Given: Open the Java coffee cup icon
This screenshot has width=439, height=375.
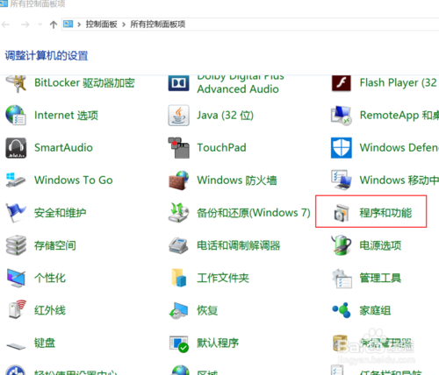Looking at the screenshot, I should pyautogui.click(x=178, y=116).
